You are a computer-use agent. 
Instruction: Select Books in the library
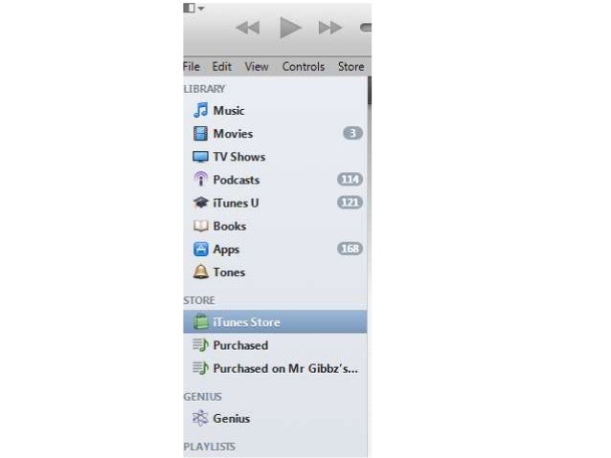tap(275, 226)
